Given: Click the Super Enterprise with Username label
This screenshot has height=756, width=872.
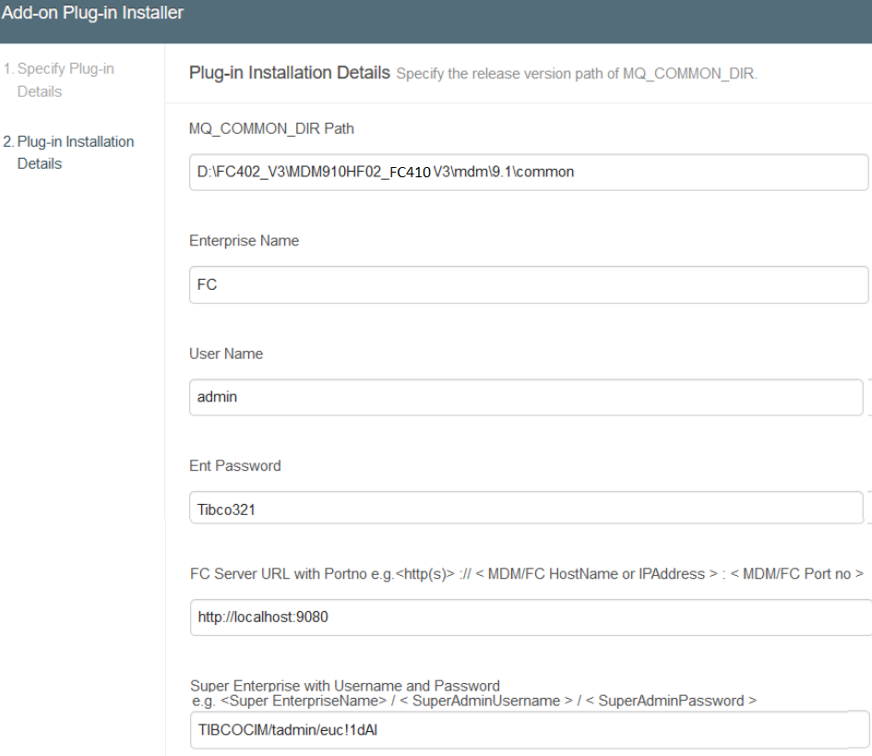Looking at the screenshot, I should pos(345,685).
